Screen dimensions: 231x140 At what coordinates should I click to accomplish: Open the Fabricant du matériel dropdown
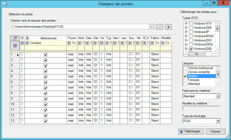[x=218, y=96]
